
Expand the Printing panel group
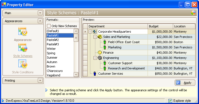click(40, 80)
